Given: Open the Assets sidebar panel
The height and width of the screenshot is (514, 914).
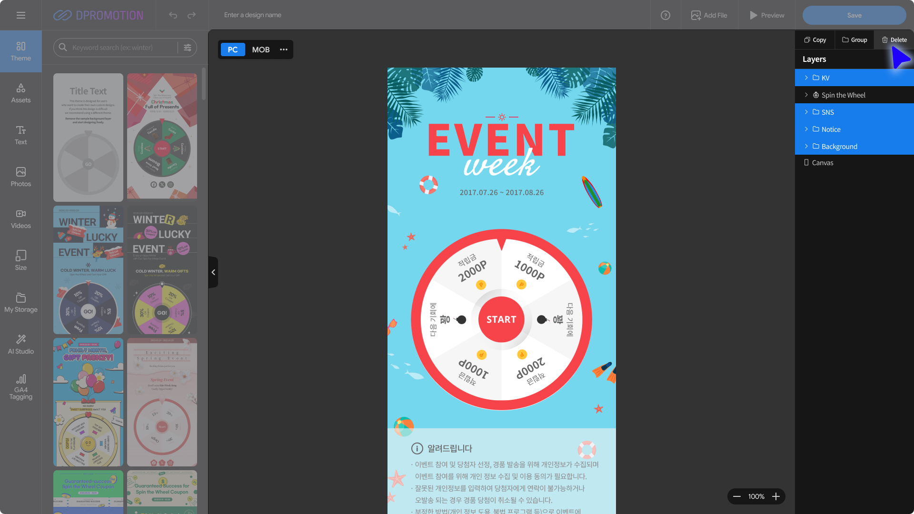Looking at the screenshot, I should pos(21,93).
